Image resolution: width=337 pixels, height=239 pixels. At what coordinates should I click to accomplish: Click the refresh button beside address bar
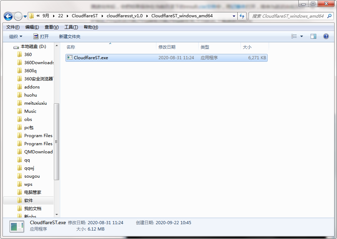242,16
